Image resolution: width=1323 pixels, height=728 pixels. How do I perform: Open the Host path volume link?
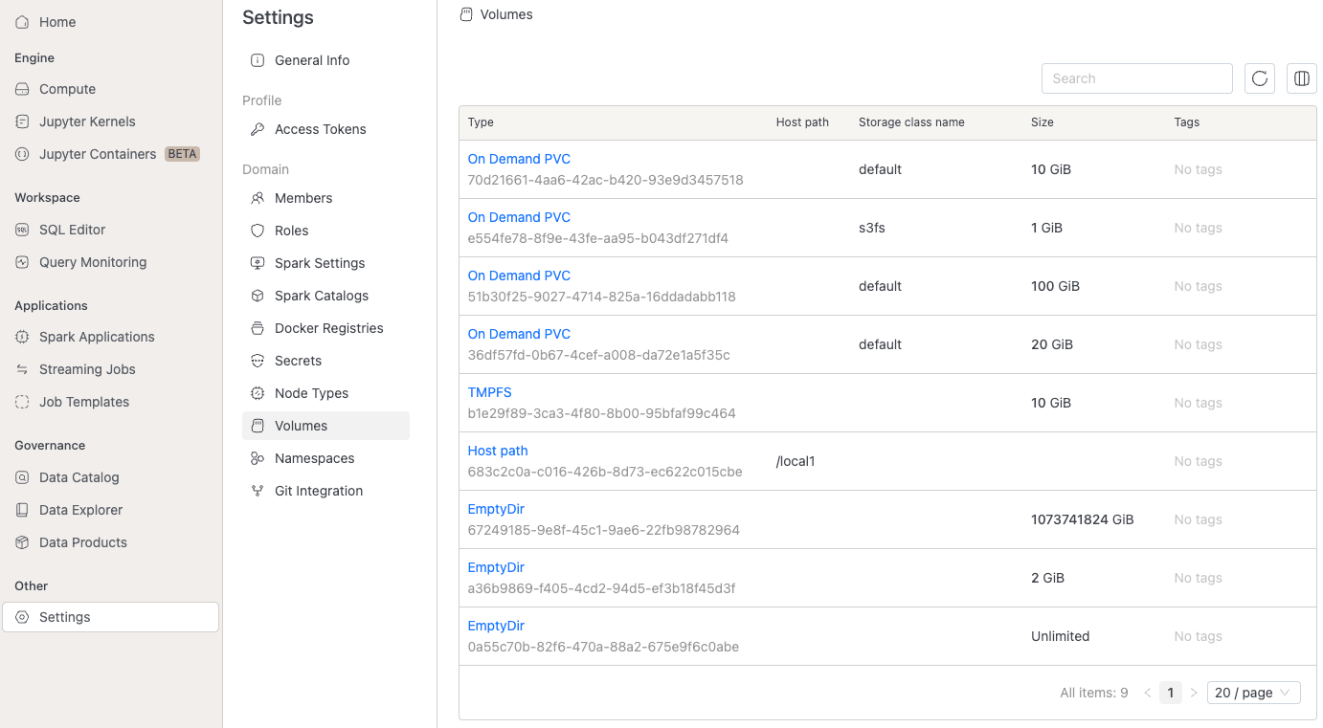pos(498,451)
